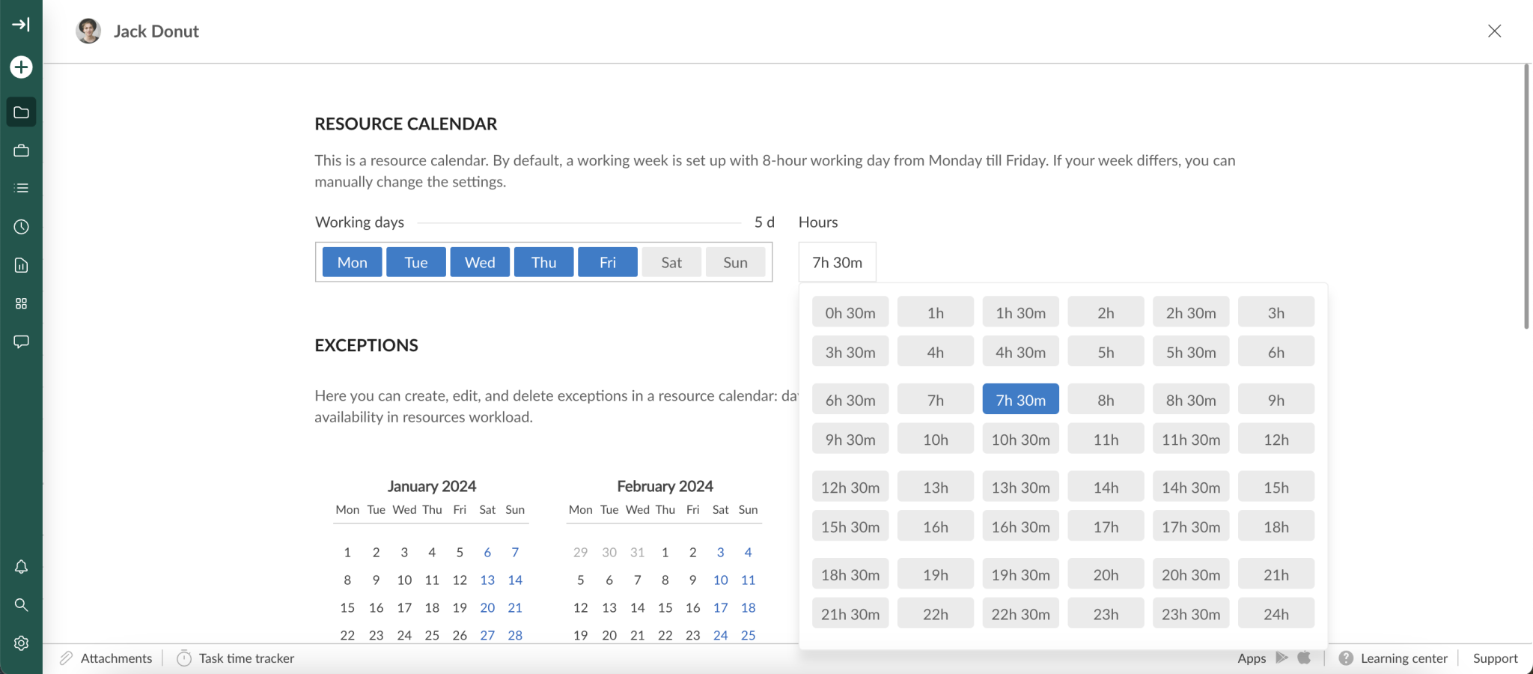Choose 10h 30m in hours grid

coord(1021,440)
